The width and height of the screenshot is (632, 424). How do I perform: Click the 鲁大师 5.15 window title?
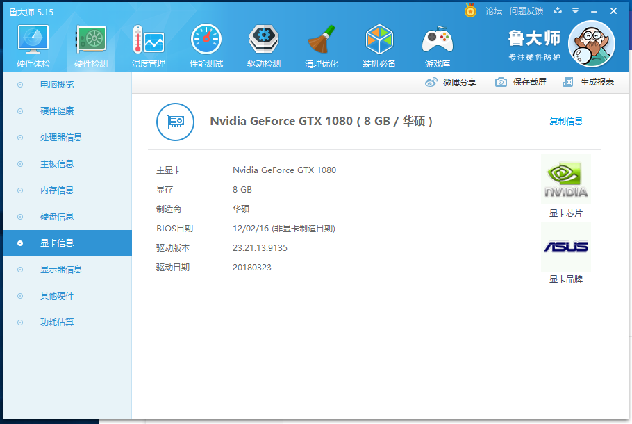(31, 12)
